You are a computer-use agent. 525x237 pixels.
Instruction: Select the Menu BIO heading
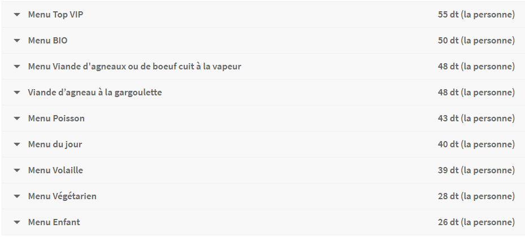(x=47, y=41)
